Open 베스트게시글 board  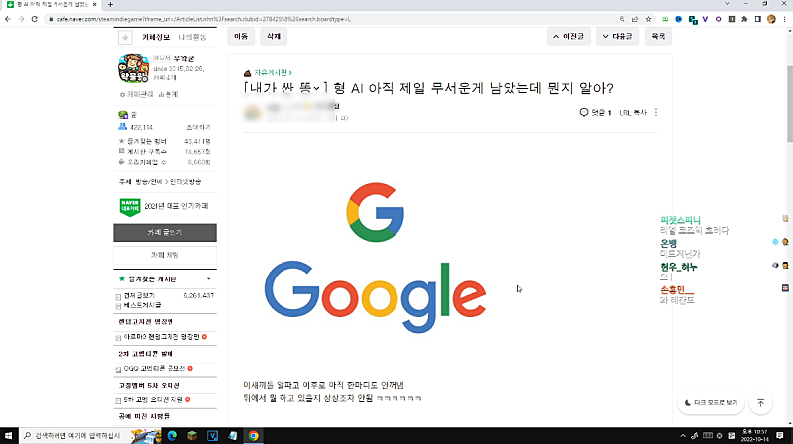point(142,305)
